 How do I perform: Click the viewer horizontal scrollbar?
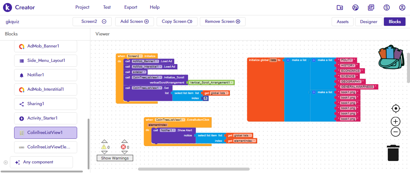194,169
